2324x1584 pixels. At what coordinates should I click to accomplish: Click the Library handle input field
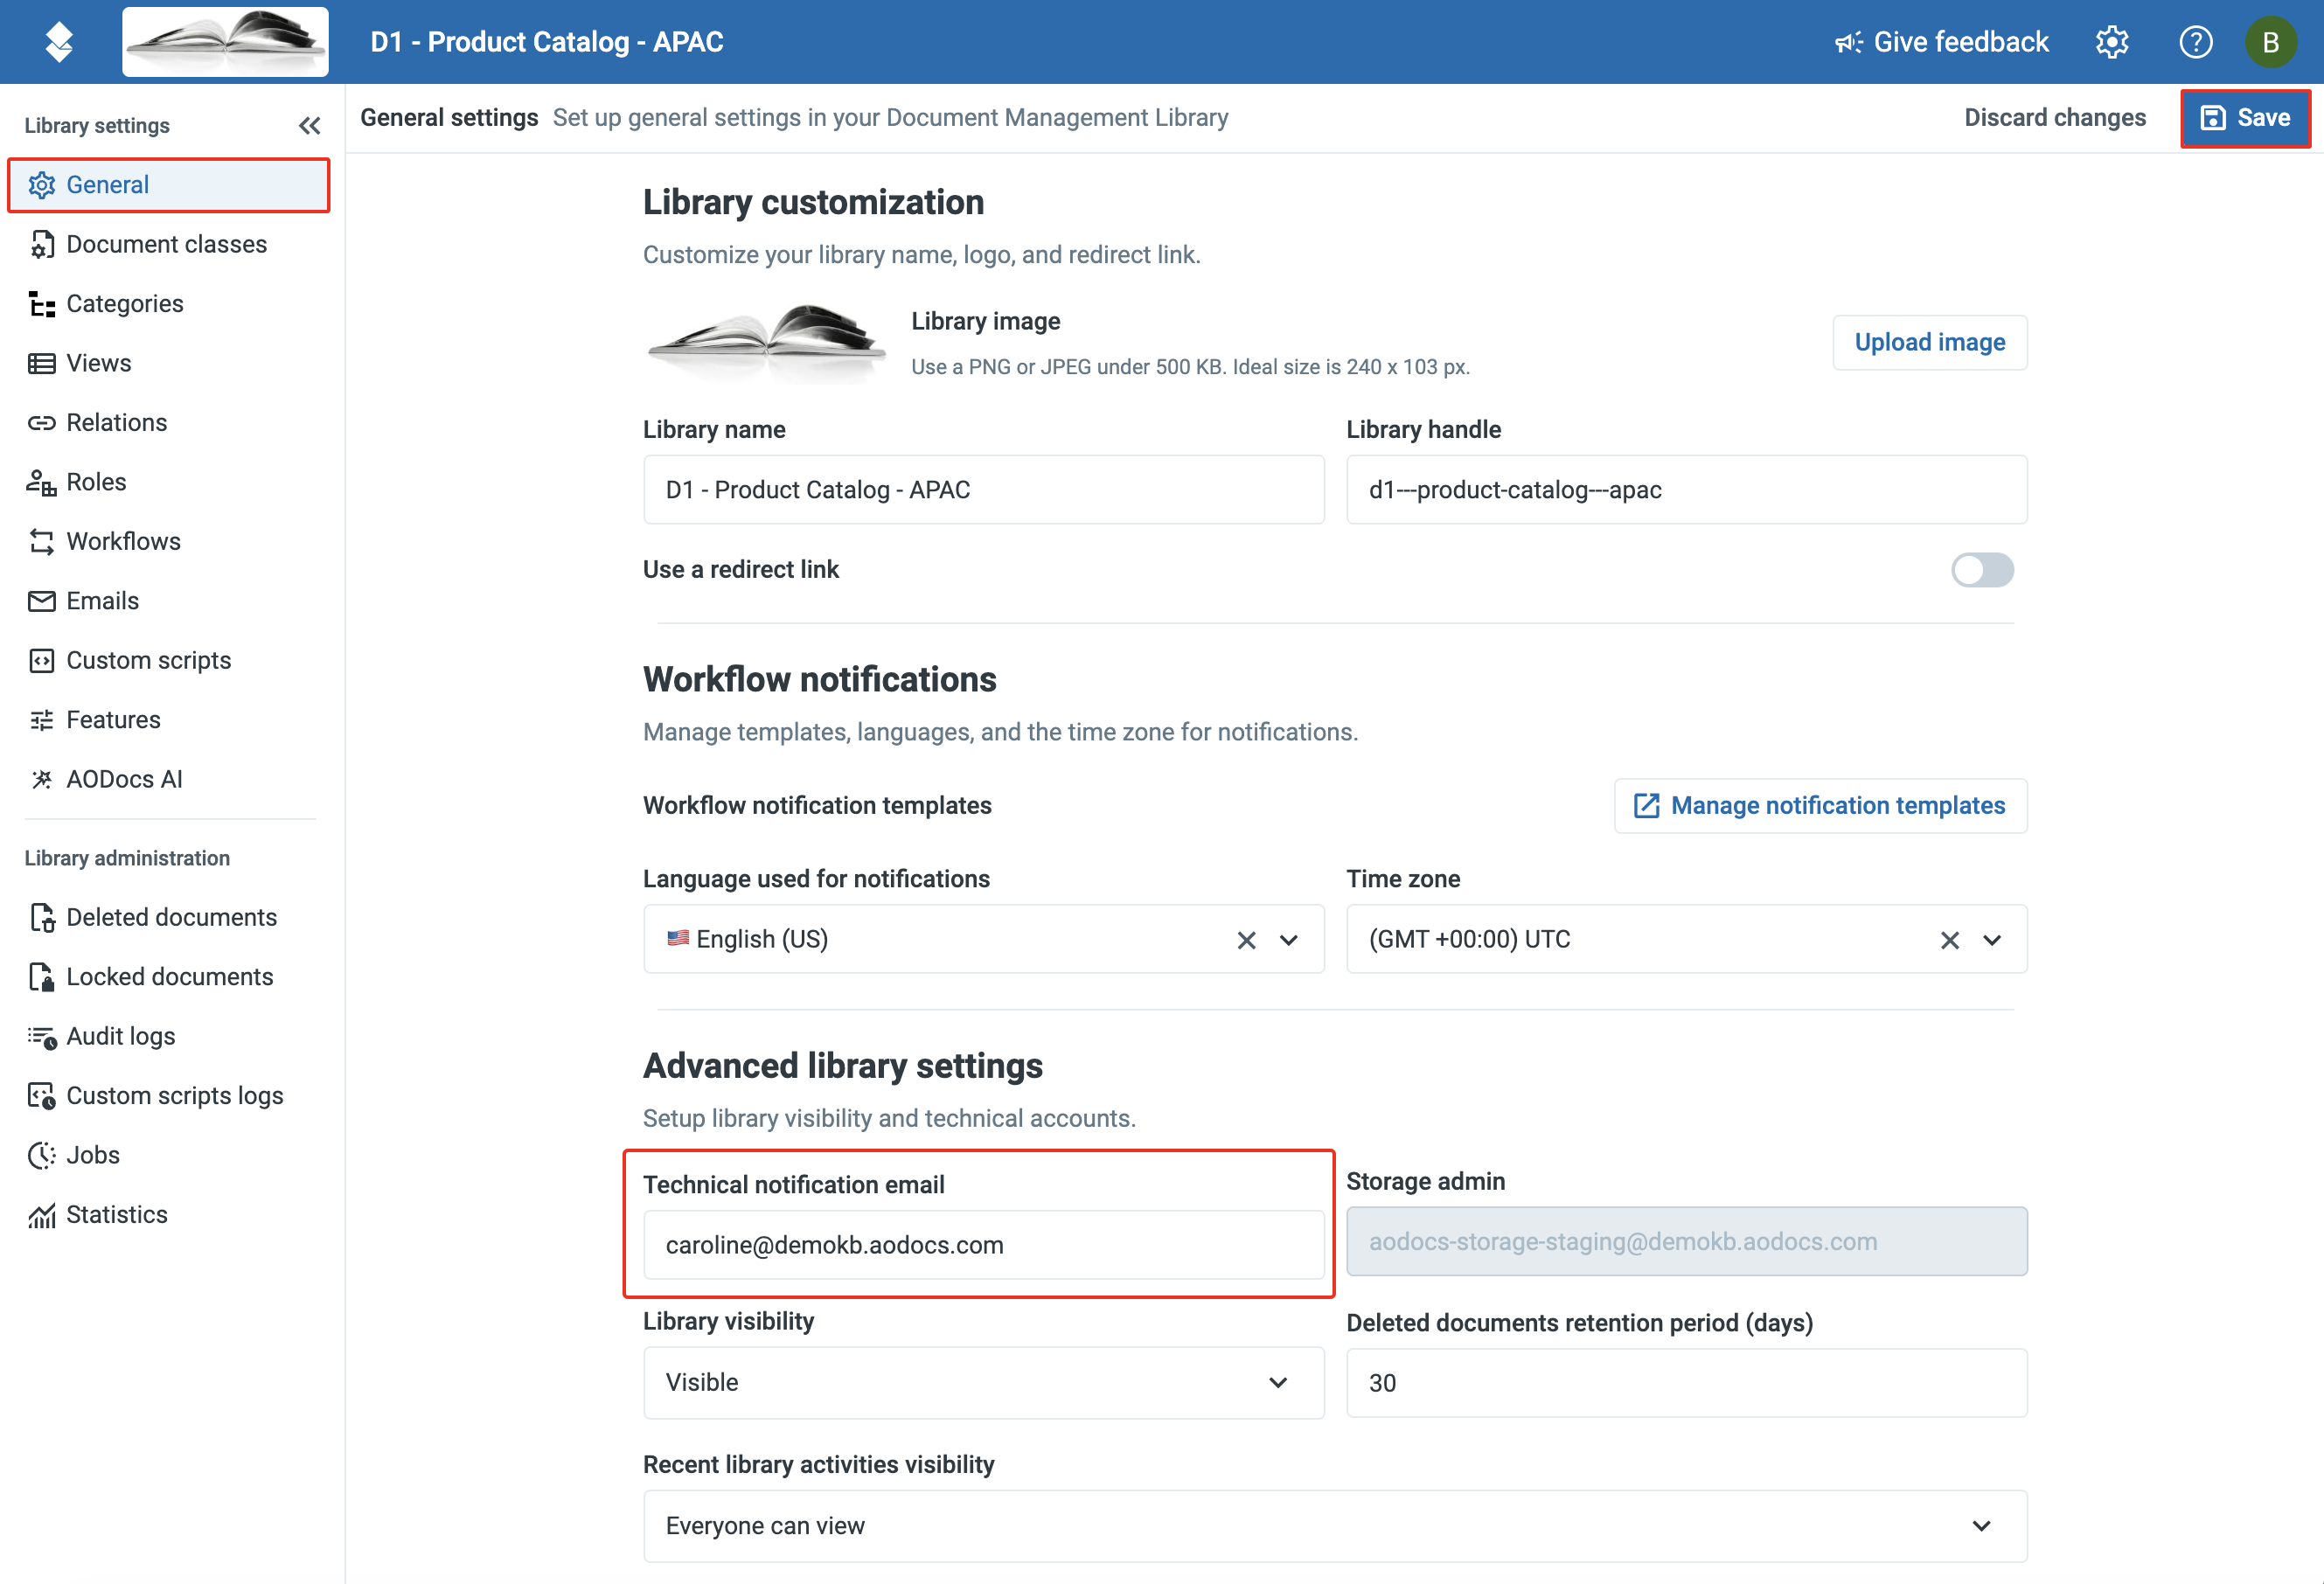[x=1686, y=490]
